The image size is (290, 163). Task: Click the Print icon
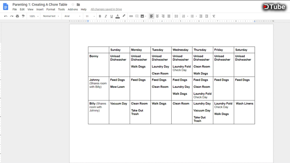pos(17,16)
